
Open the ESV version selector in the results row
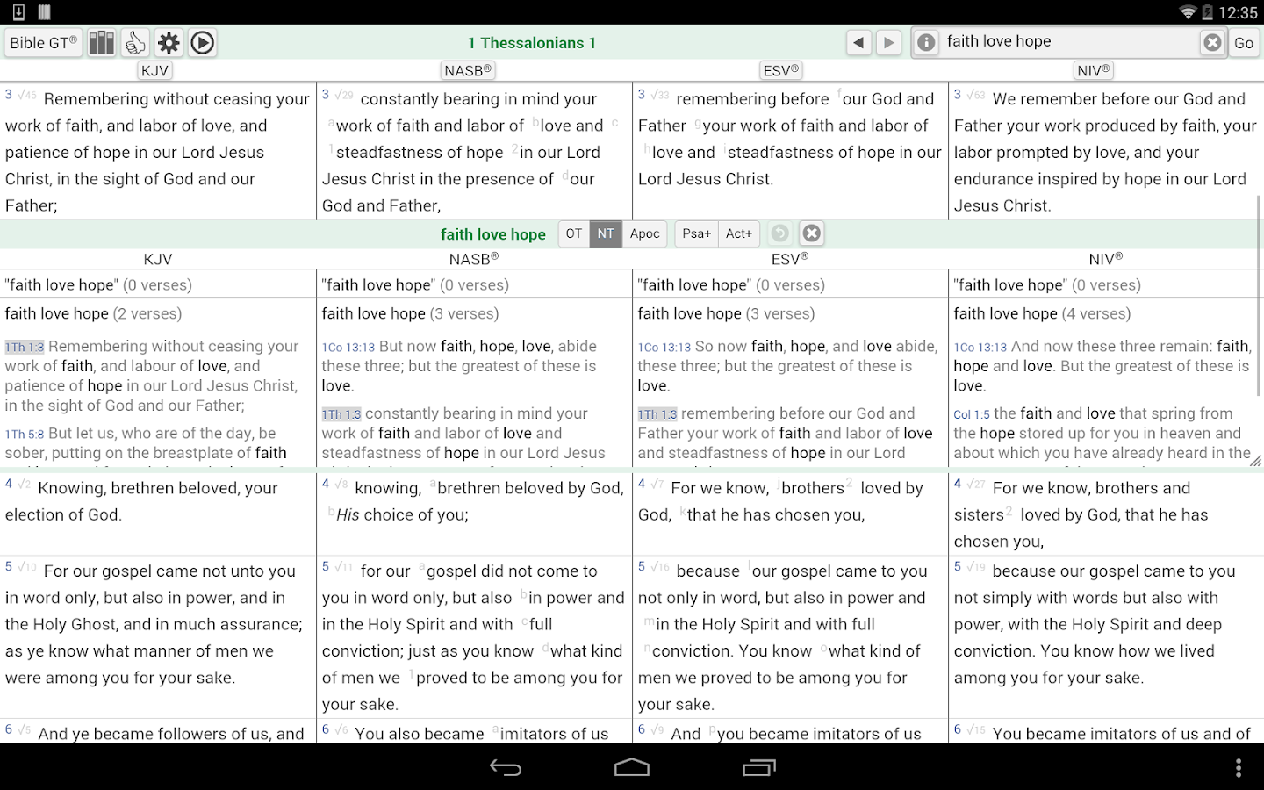[x=789, y=259]
